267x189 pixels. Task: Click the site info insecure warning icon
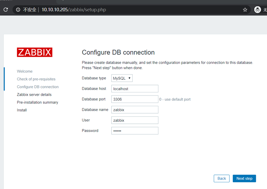[18, 10]
